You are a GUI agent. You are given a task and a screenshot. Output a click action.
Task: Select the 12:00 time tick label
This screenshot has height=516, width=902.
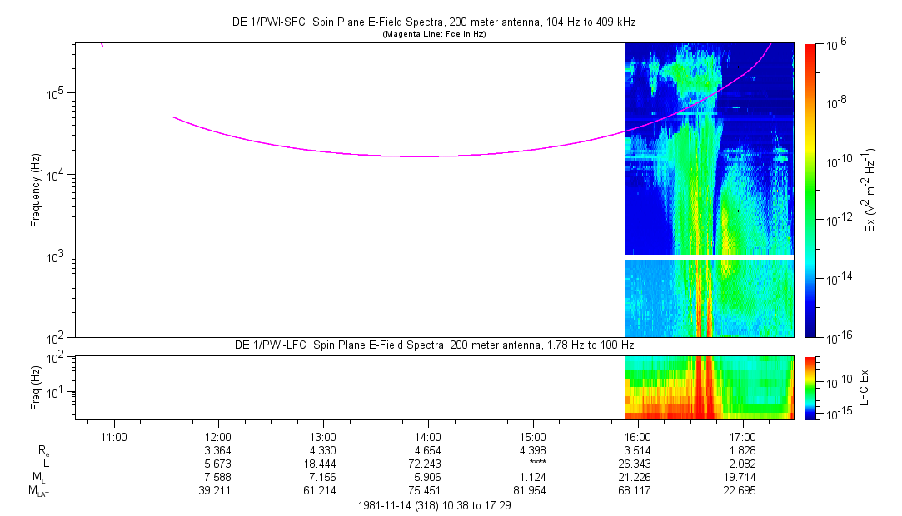[218, 435]
